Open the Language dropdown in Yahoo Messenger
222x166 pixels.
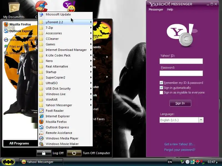pyautogui.click(x=201, y=120)
